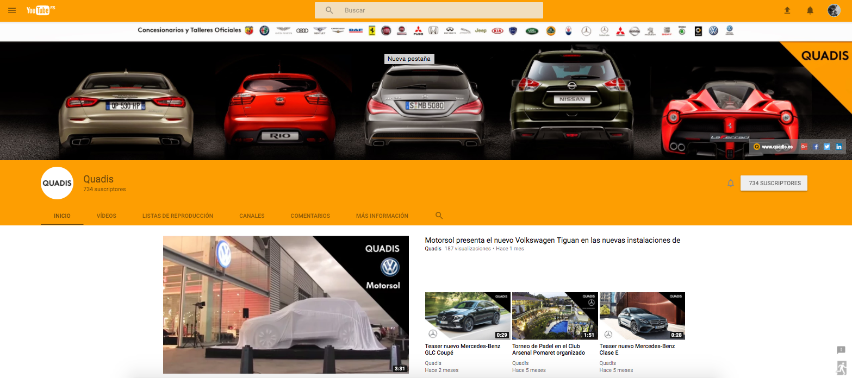The height and width of the screenshot is (378, 852).
Task: Open Torneo de Padel video thumbnail
Action: tap(555, 316)
